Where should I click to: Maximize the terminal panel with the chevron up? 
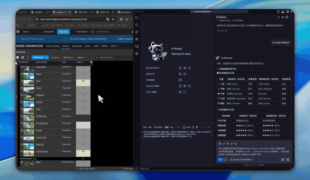pyautogui.click(x=205, y=127)
